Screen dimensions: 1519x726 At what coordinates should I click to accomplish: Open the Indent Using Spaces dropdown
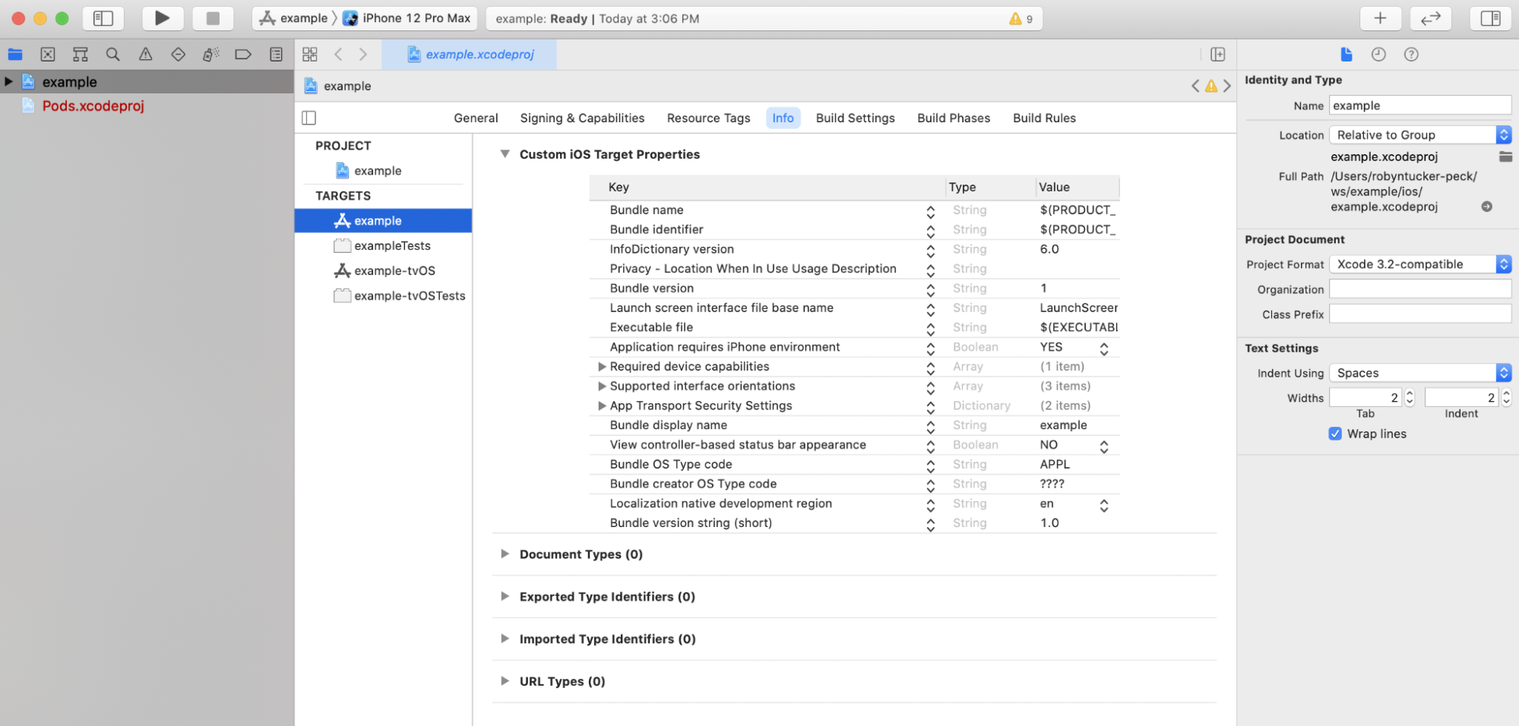coord(1420,373)
